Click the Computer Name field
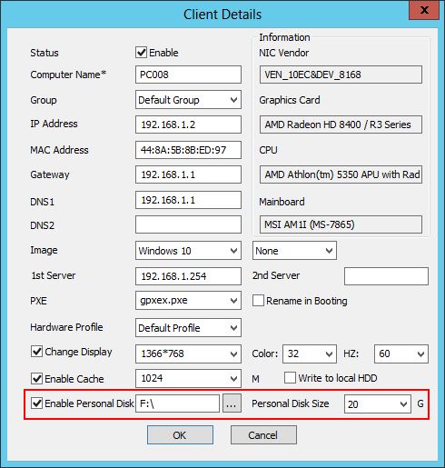 tap(188, 75)
